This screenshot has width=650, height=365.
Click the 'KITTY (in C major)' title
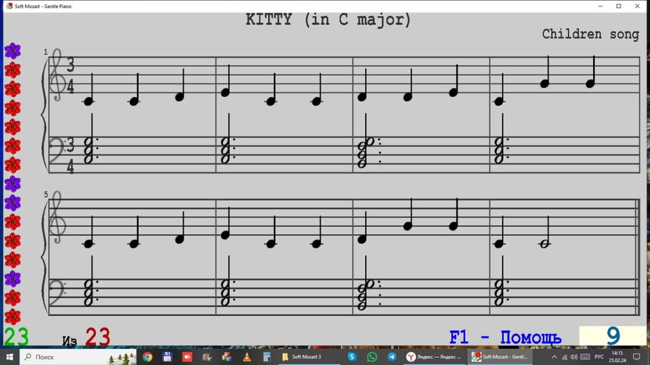pos(328,19)
